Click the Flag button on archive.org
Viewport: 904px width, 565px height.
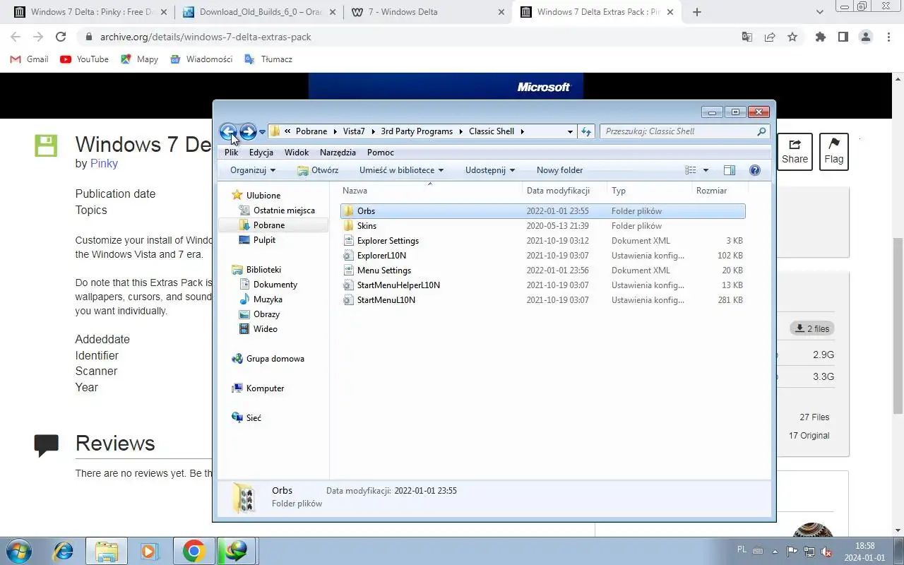click(834, 151)
